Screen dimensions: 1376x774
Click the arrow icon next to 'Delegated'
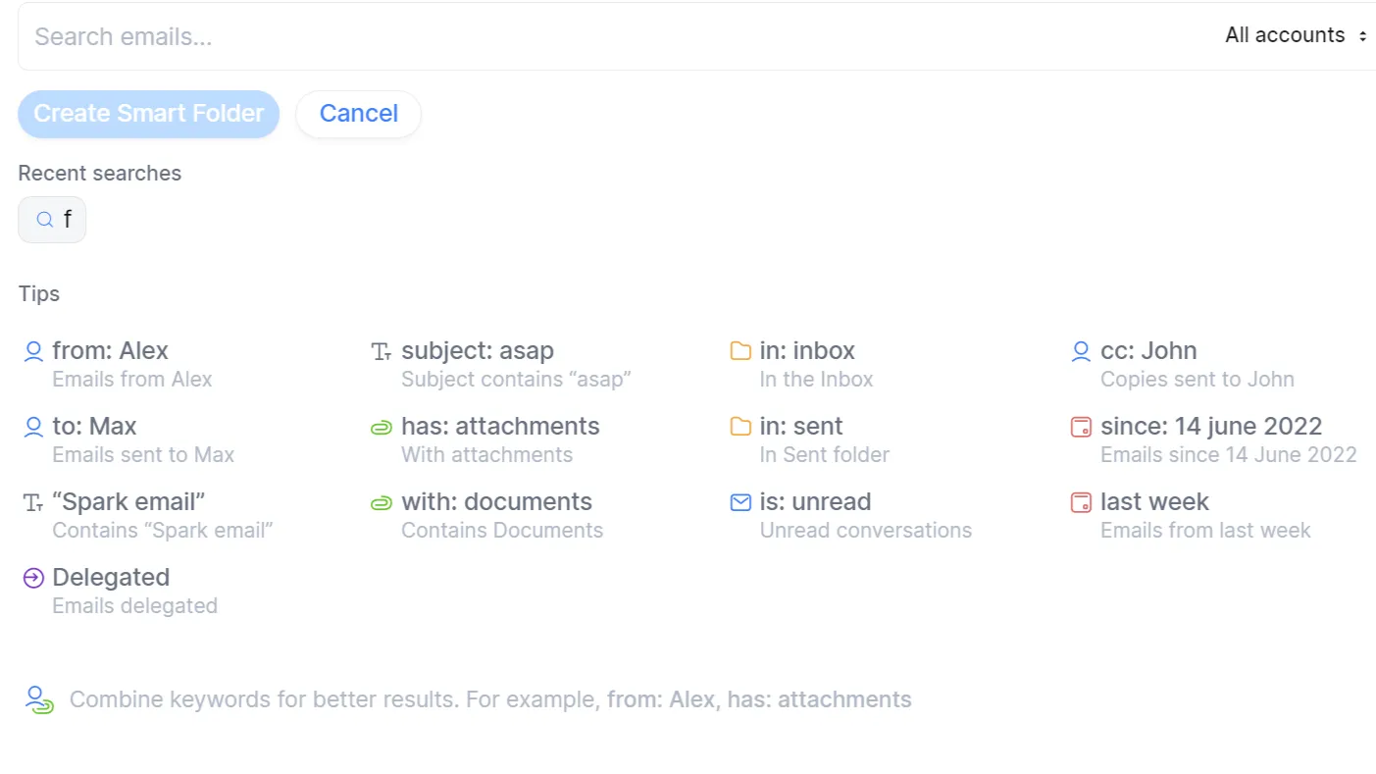32,578
